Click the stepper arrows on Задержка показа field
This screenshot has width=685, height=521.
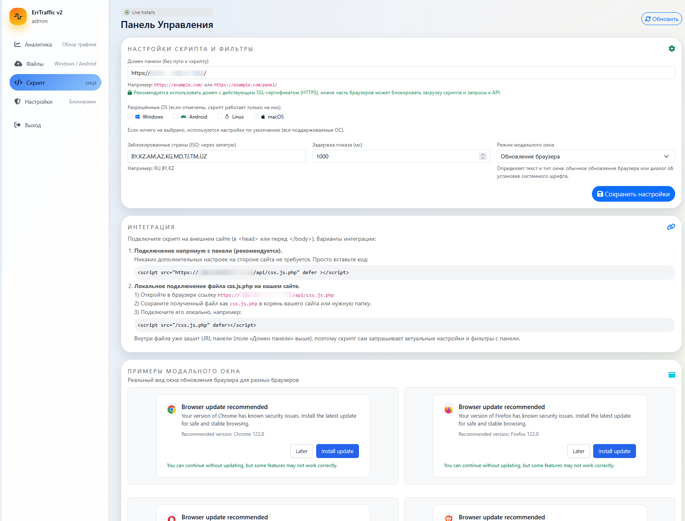coord(483,156)
